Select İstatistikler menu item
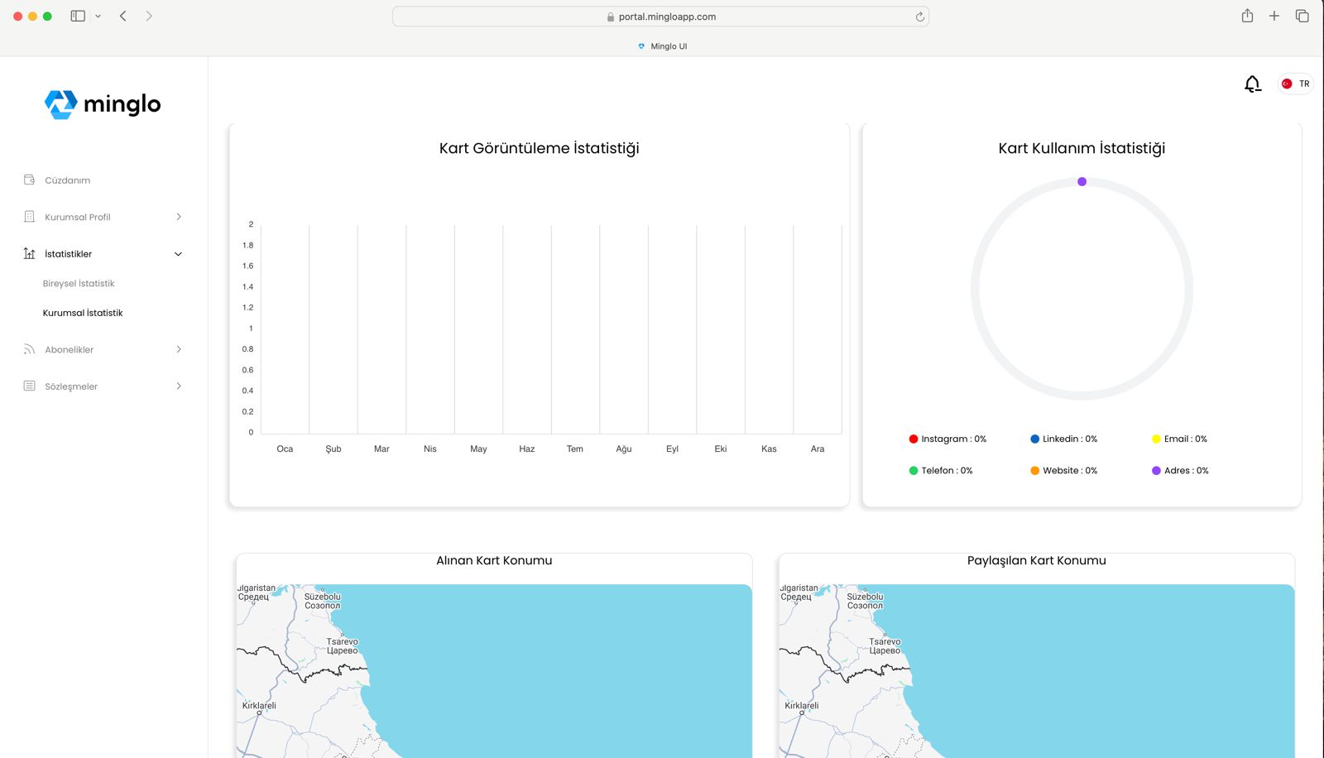 (69, 254)
